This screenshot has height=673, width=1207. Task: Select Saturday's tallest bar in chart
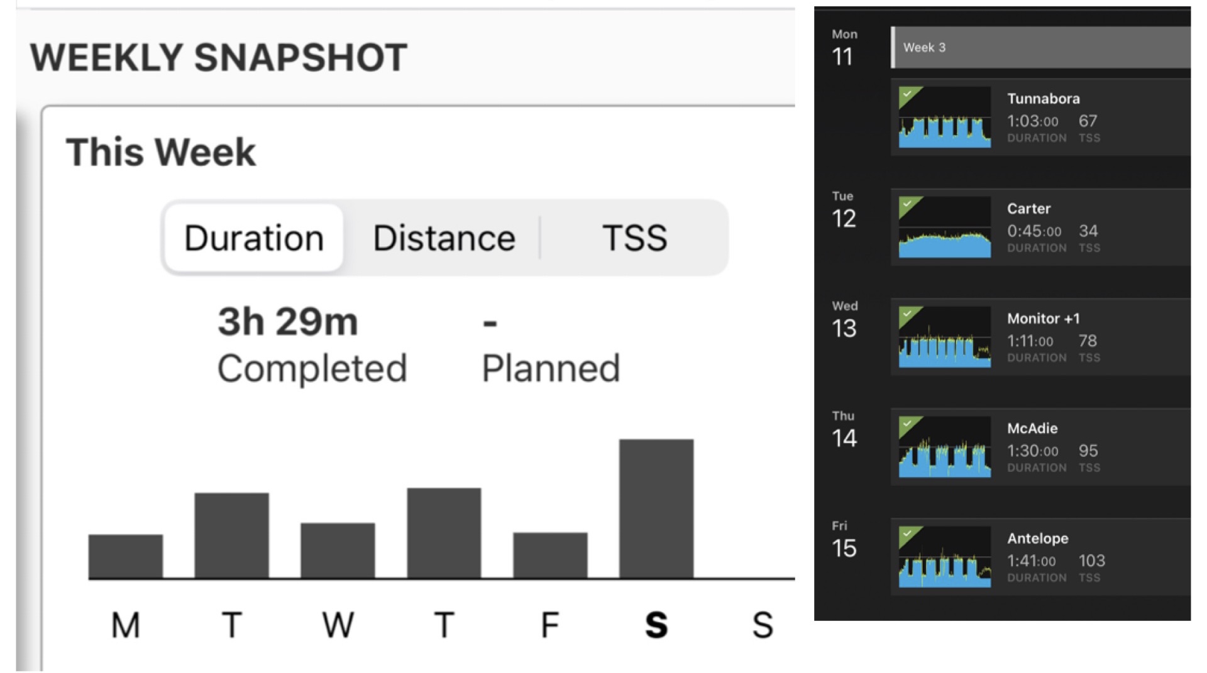coord(656,508)
